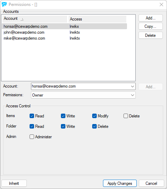Enable the Items Delete checkbox
The width and height of the screenshot is (167, 189).
click(x=126, y=116)
